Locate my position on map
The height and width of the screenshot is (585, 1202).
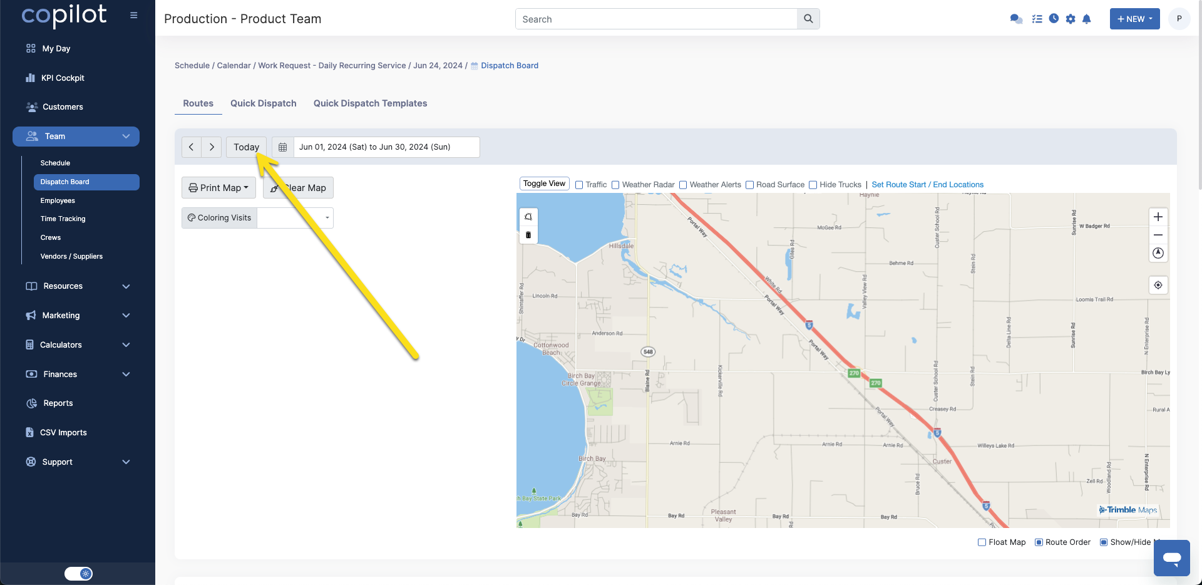tap(1158, 285)
